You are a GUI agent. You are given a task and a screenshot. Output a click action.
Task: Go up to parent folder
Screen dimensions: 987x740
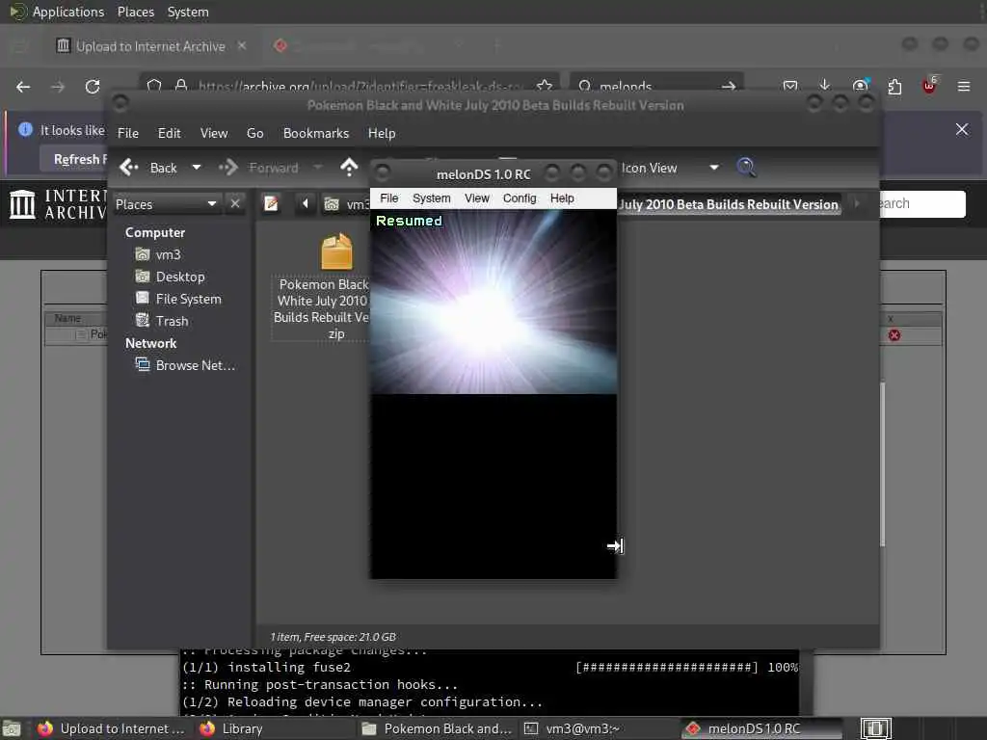click(x=349, y=168)
